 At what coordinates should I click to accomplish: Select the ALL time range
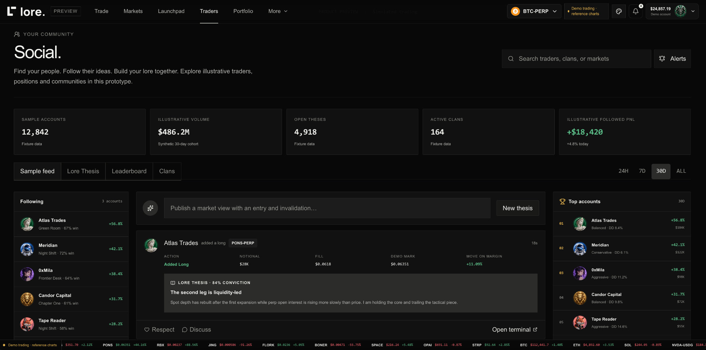pyautogui.click(x=681, y=171)
